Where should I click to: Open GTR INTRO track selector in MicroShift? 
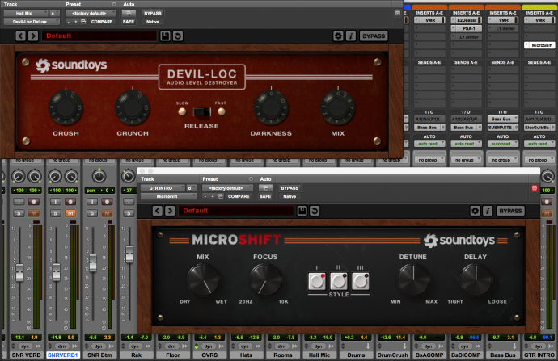(x=163, y=188)
